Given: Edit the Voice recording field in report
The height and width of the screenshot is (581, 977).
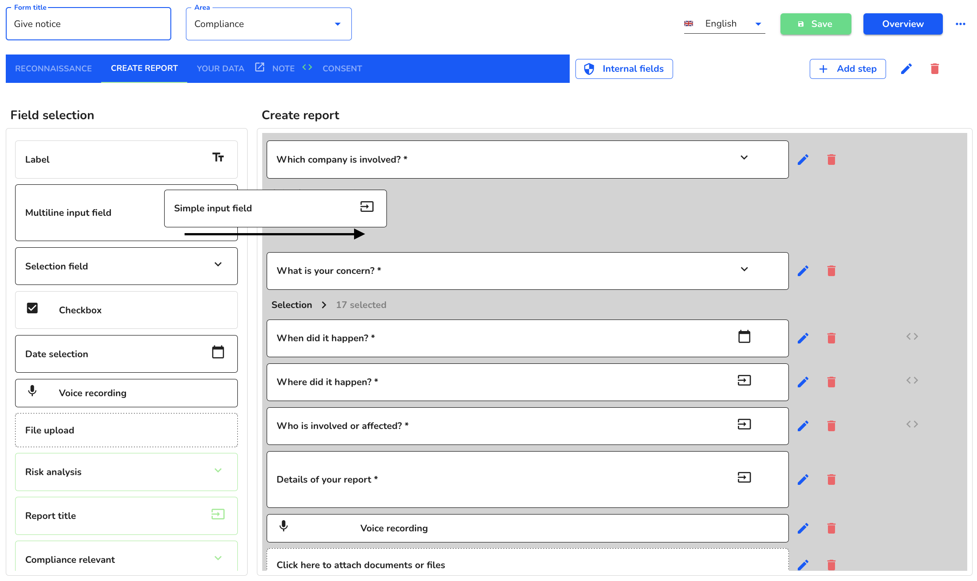Looking at the screenshot, I should (803, 528).
